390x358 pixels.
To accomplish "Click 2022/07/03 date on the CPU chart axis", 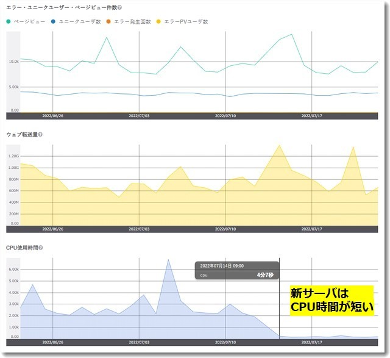I will click(140, 343).
